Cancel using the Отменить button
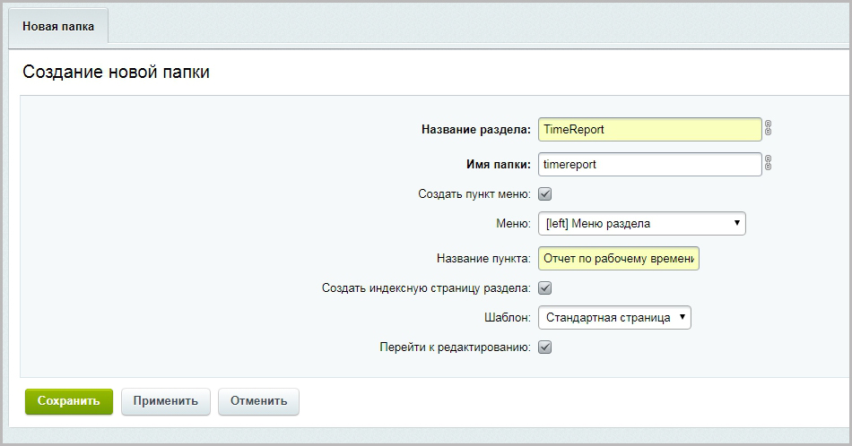Viewport: 852px width, 446px height. coord(258,401)
